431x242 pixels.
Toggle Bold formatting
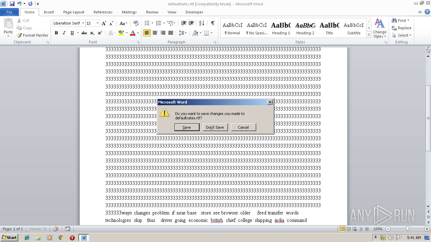pos(56,33)
